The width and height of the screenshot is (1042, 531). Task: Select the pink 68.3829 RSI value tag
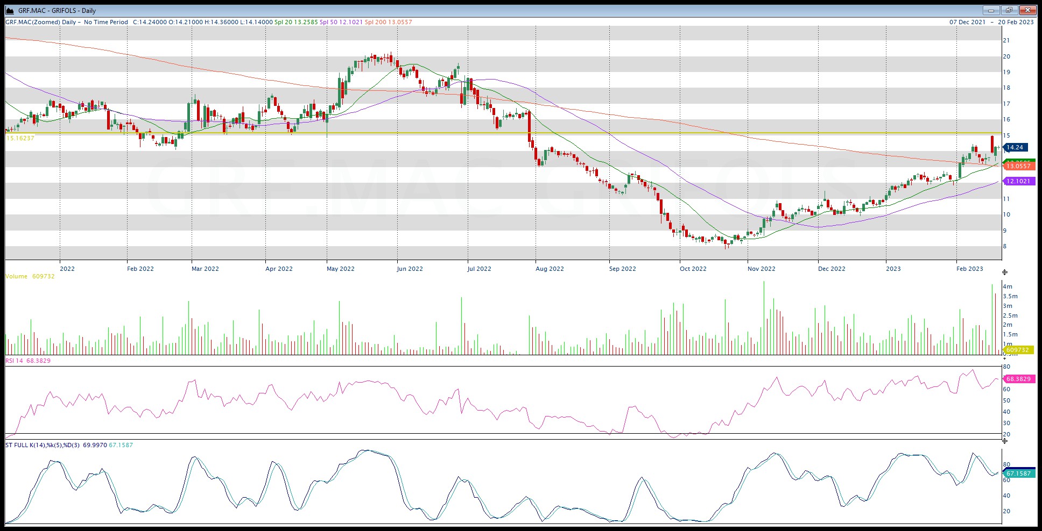coord(1018,379)
